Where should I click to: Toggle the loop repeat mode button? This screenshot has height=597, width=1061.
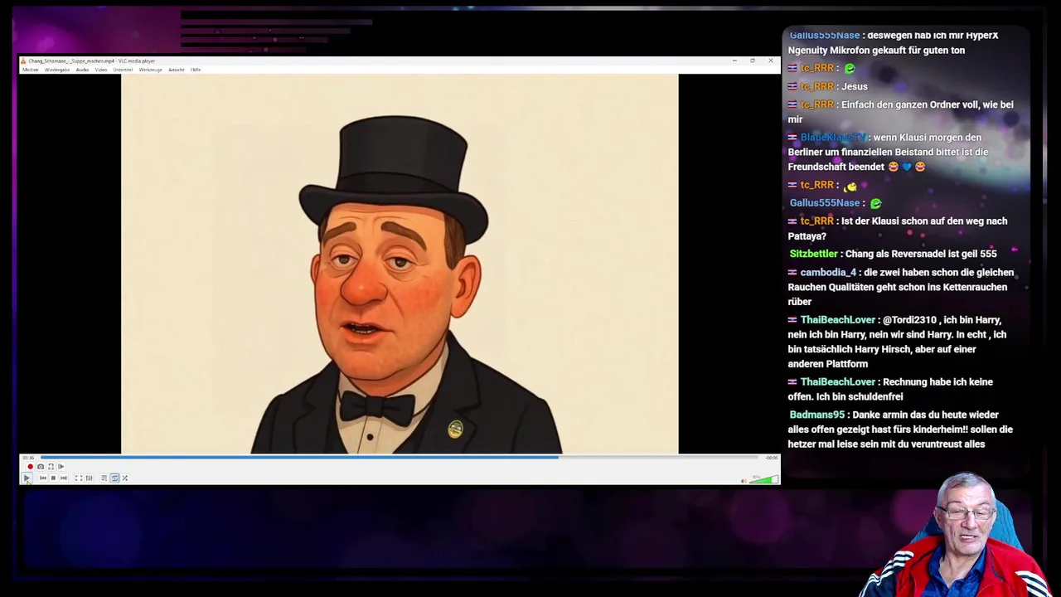point(114,478)
